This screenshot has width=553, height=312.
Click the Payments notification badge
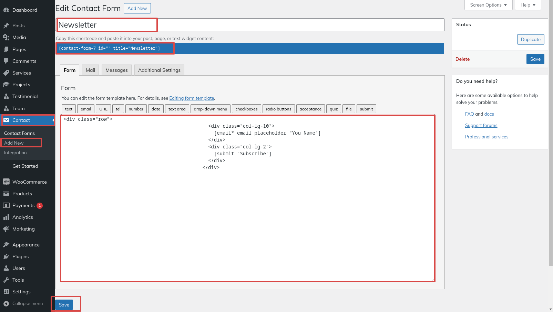coord(40,205)
